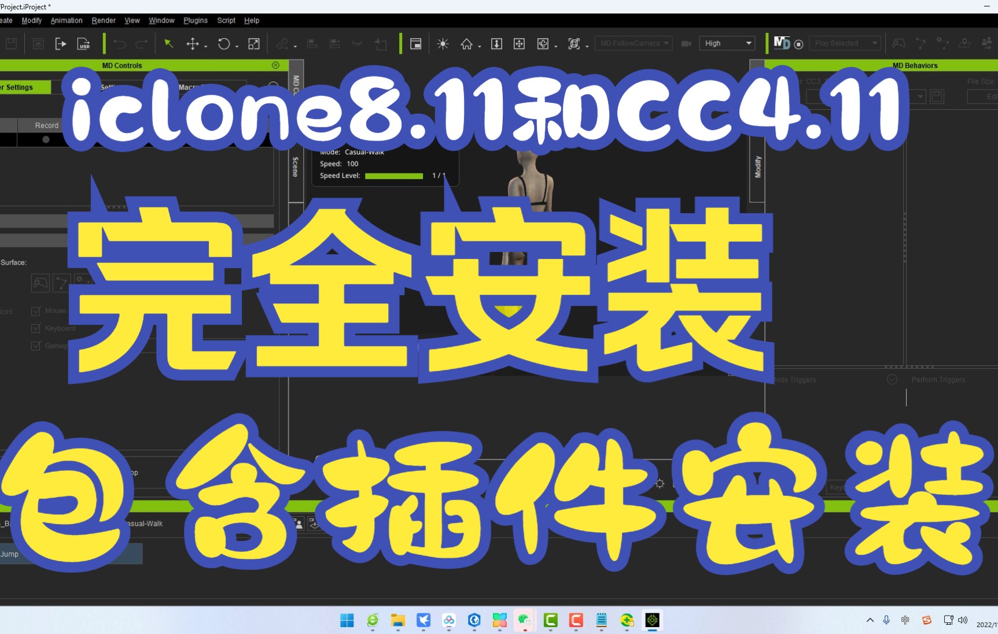The height and width of the screenshot is (634, 998).
Task: Click the Speed Level progress bar
Action: coord(394,176)
